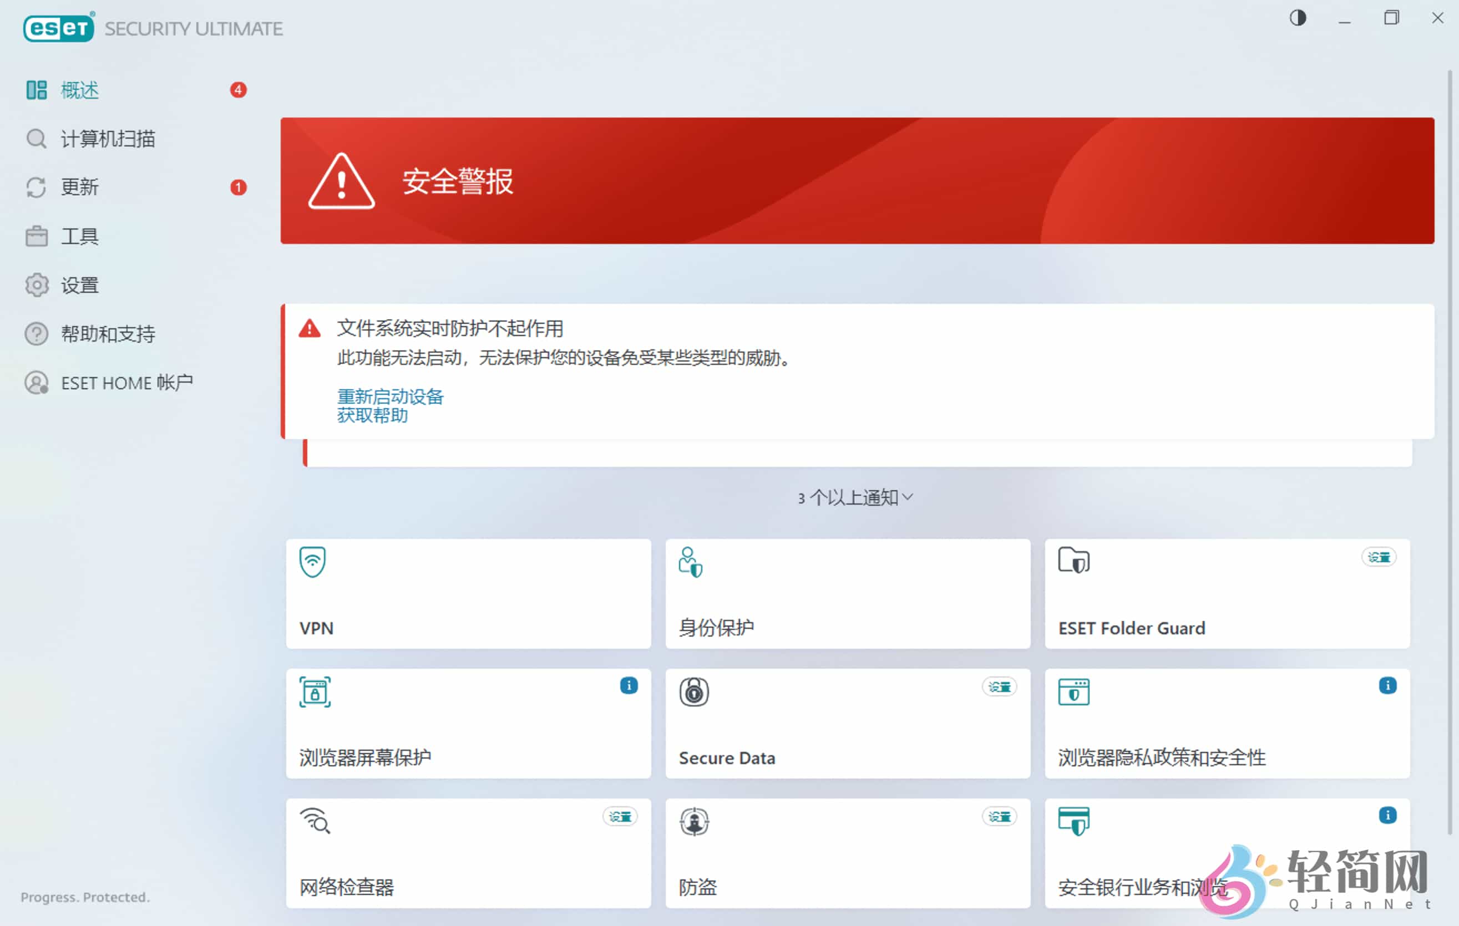Open the ESET Folder Guard tile

coord(1227,593)
